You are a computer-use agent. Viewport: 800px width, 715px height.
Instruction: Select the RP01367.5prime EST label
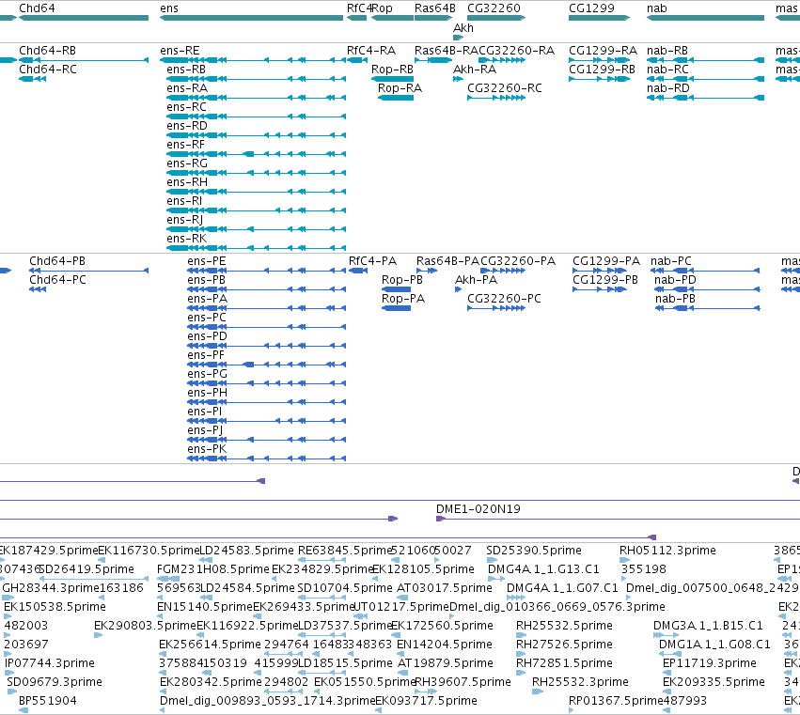(x=616, y=701)
